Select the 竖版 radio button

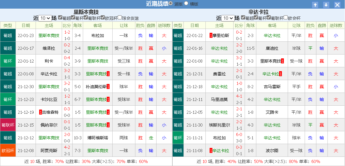(170, 3)
